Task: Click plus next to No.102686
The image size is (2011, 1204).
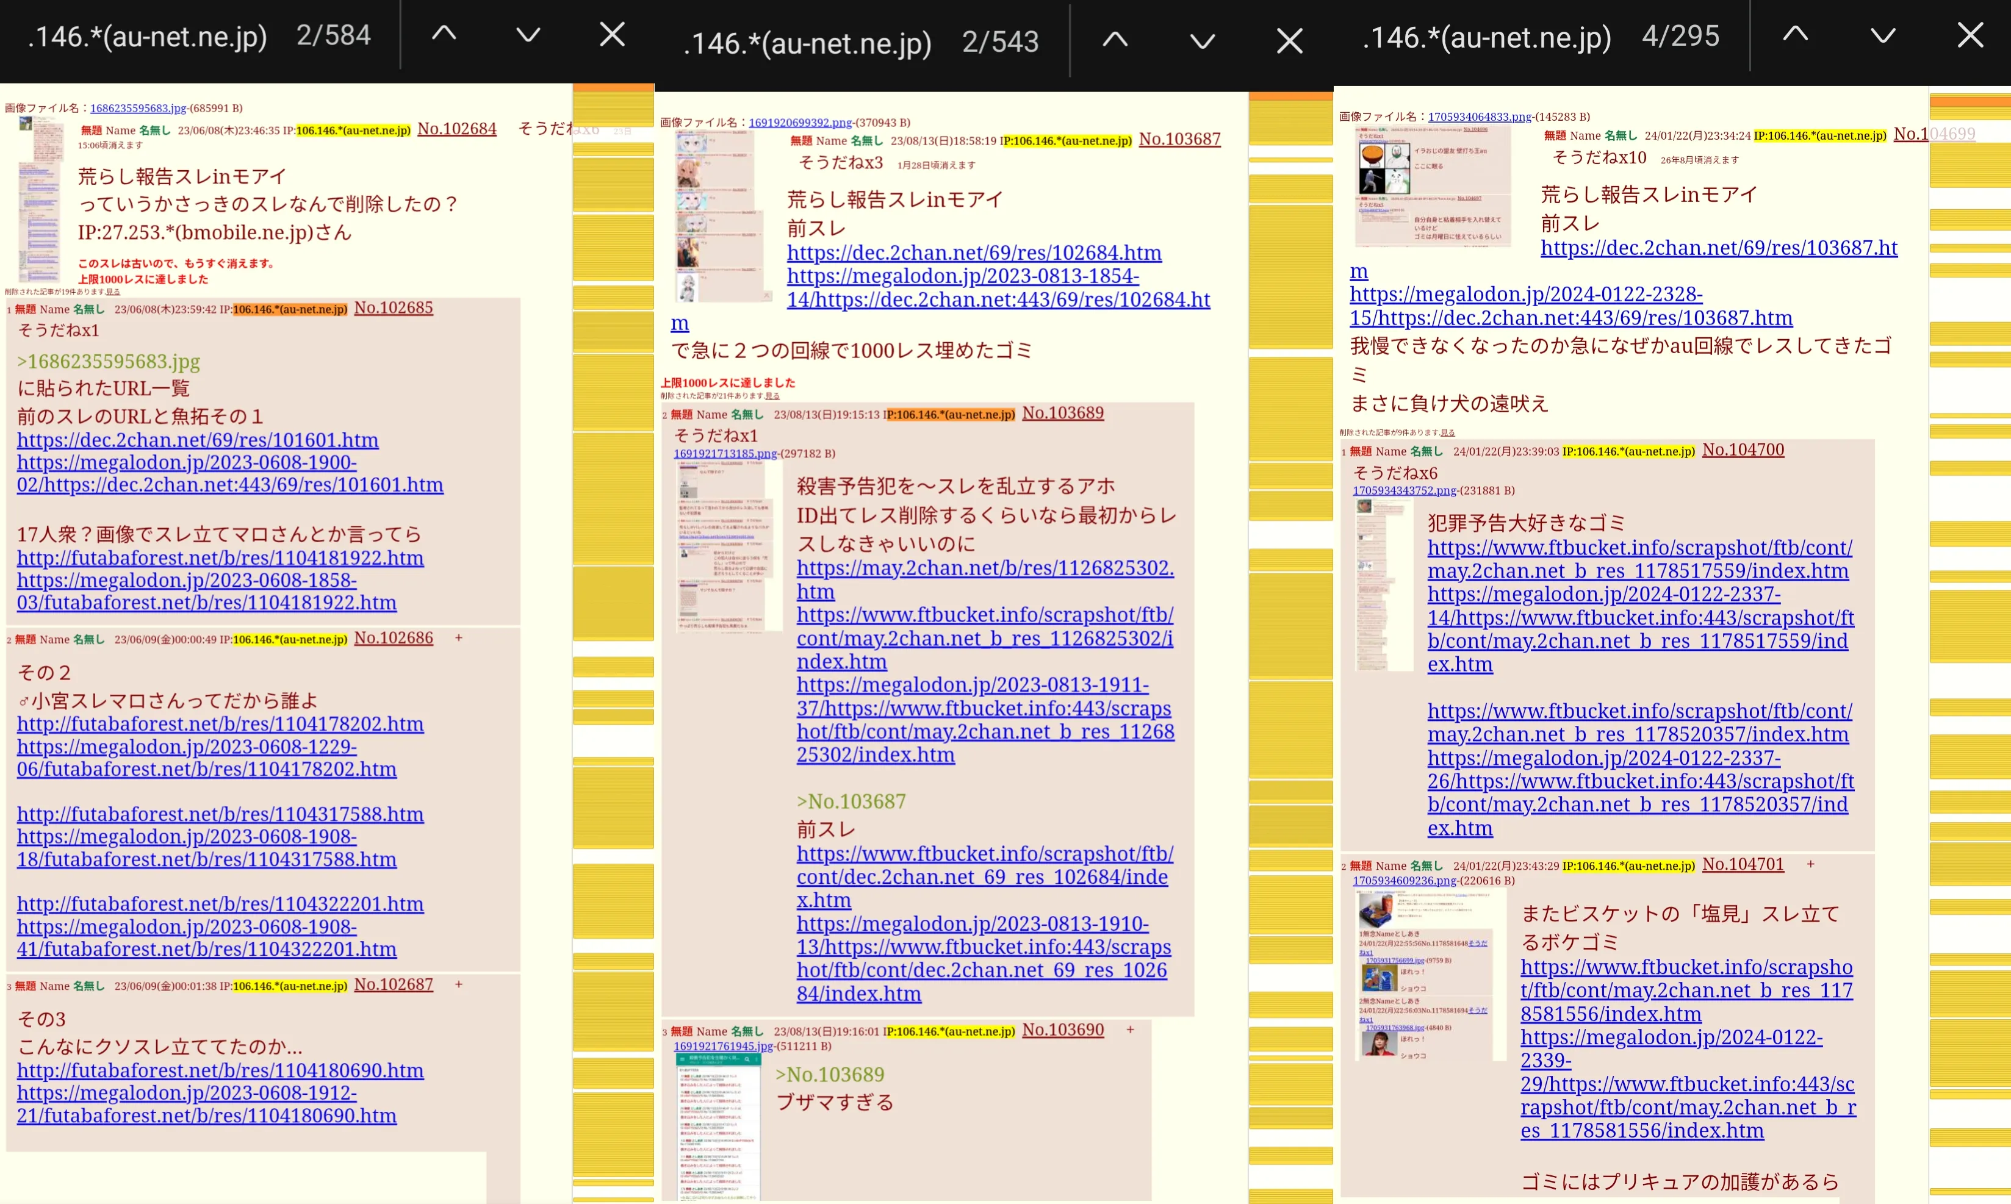Action: tap(459, 638)
